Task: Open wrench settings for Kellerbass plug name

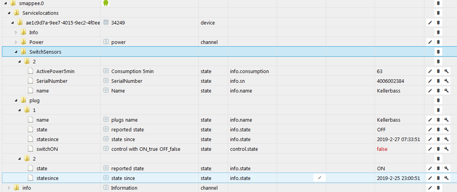Action: coord(446,120)
